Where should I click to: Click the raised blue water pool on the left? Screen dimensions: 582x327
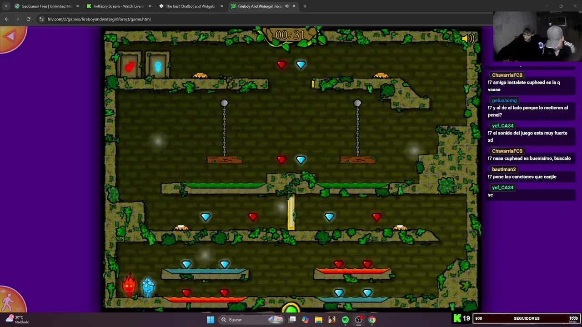[x=205, y=271]
